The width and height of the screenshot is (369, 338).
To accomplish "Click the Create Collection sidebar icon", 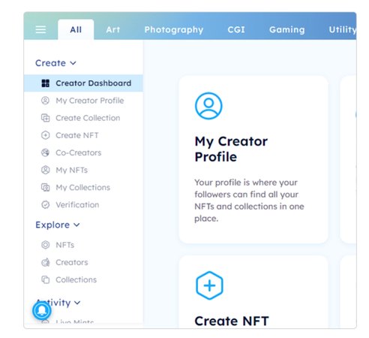I will click(x=45, y=118).
